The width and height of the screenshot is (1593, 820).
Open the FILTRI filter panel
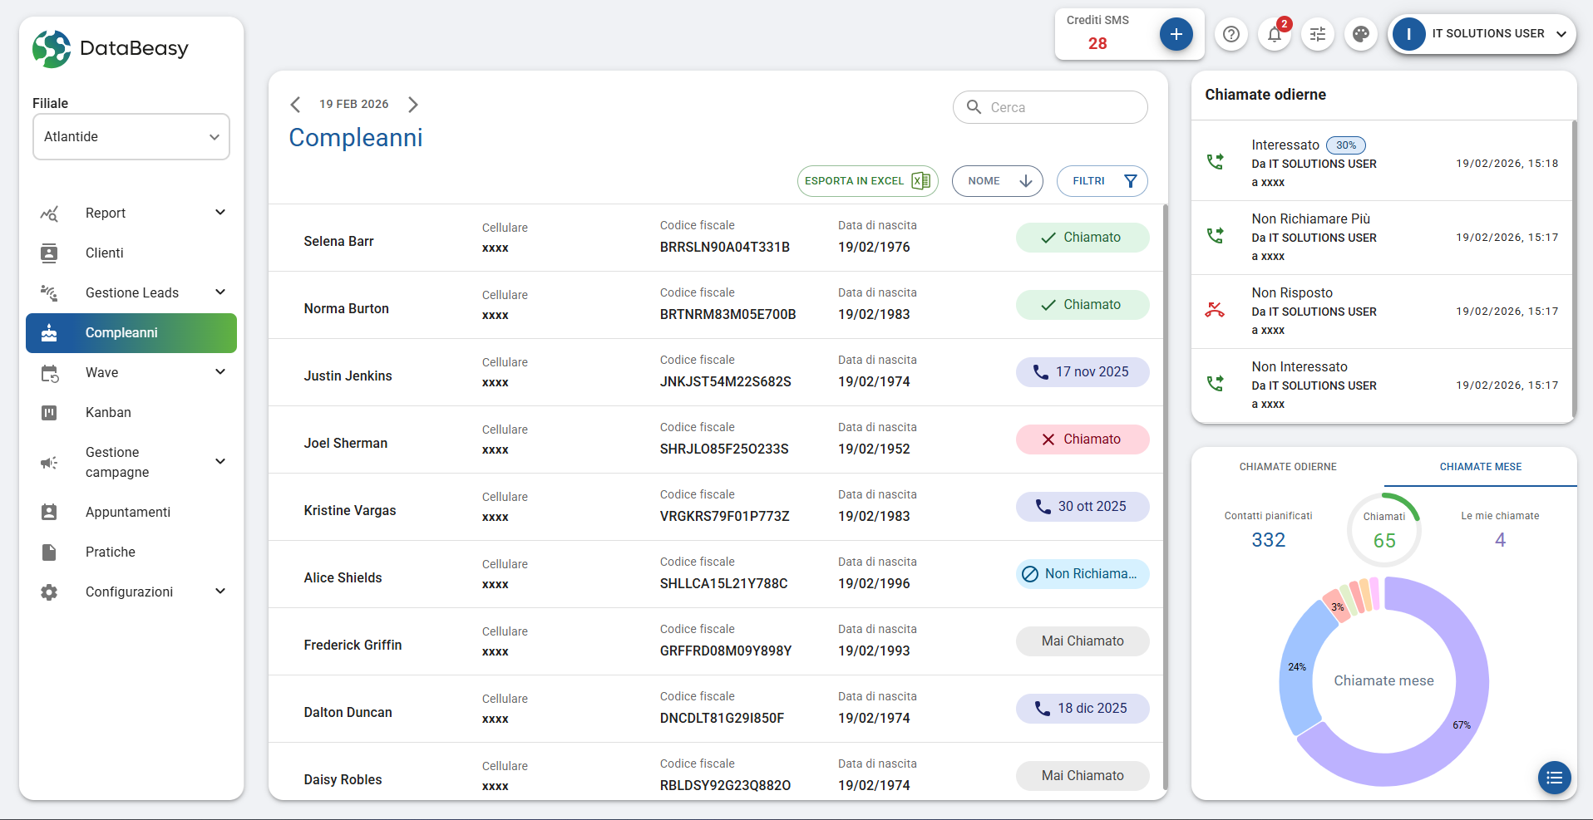point(1102,181)
